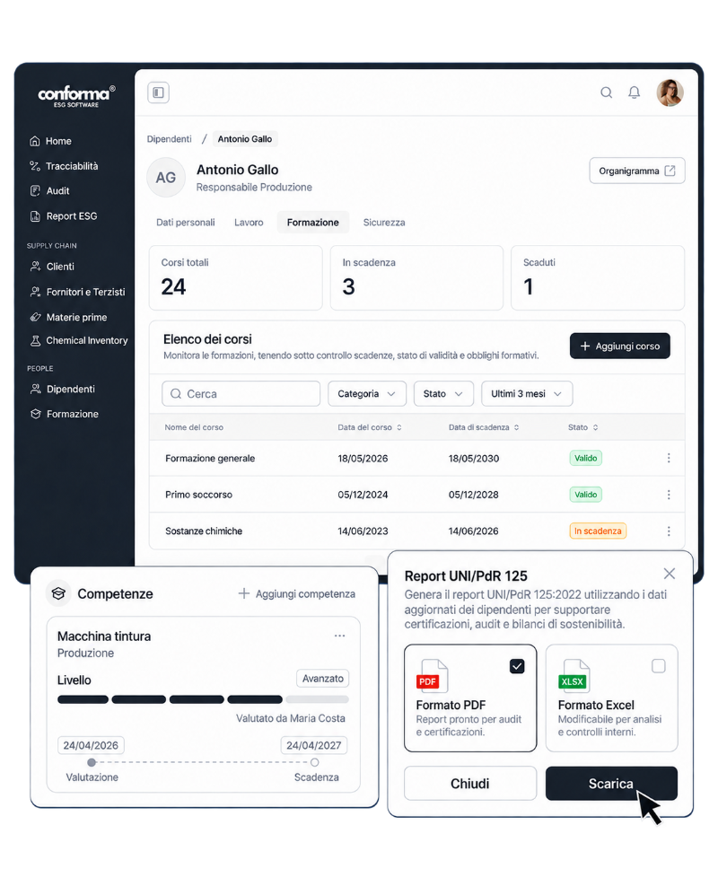The height and width of the screenshot is (869, 718).
Task: Check the Formato Excel checkbox
Action: pyautogui.click(x=658, y=665)
